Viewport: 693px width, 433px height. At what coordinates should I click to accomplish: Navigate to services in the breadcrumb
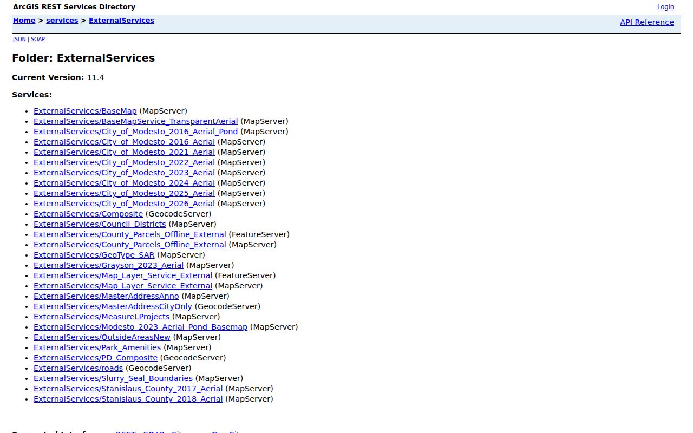click(62, 21)
